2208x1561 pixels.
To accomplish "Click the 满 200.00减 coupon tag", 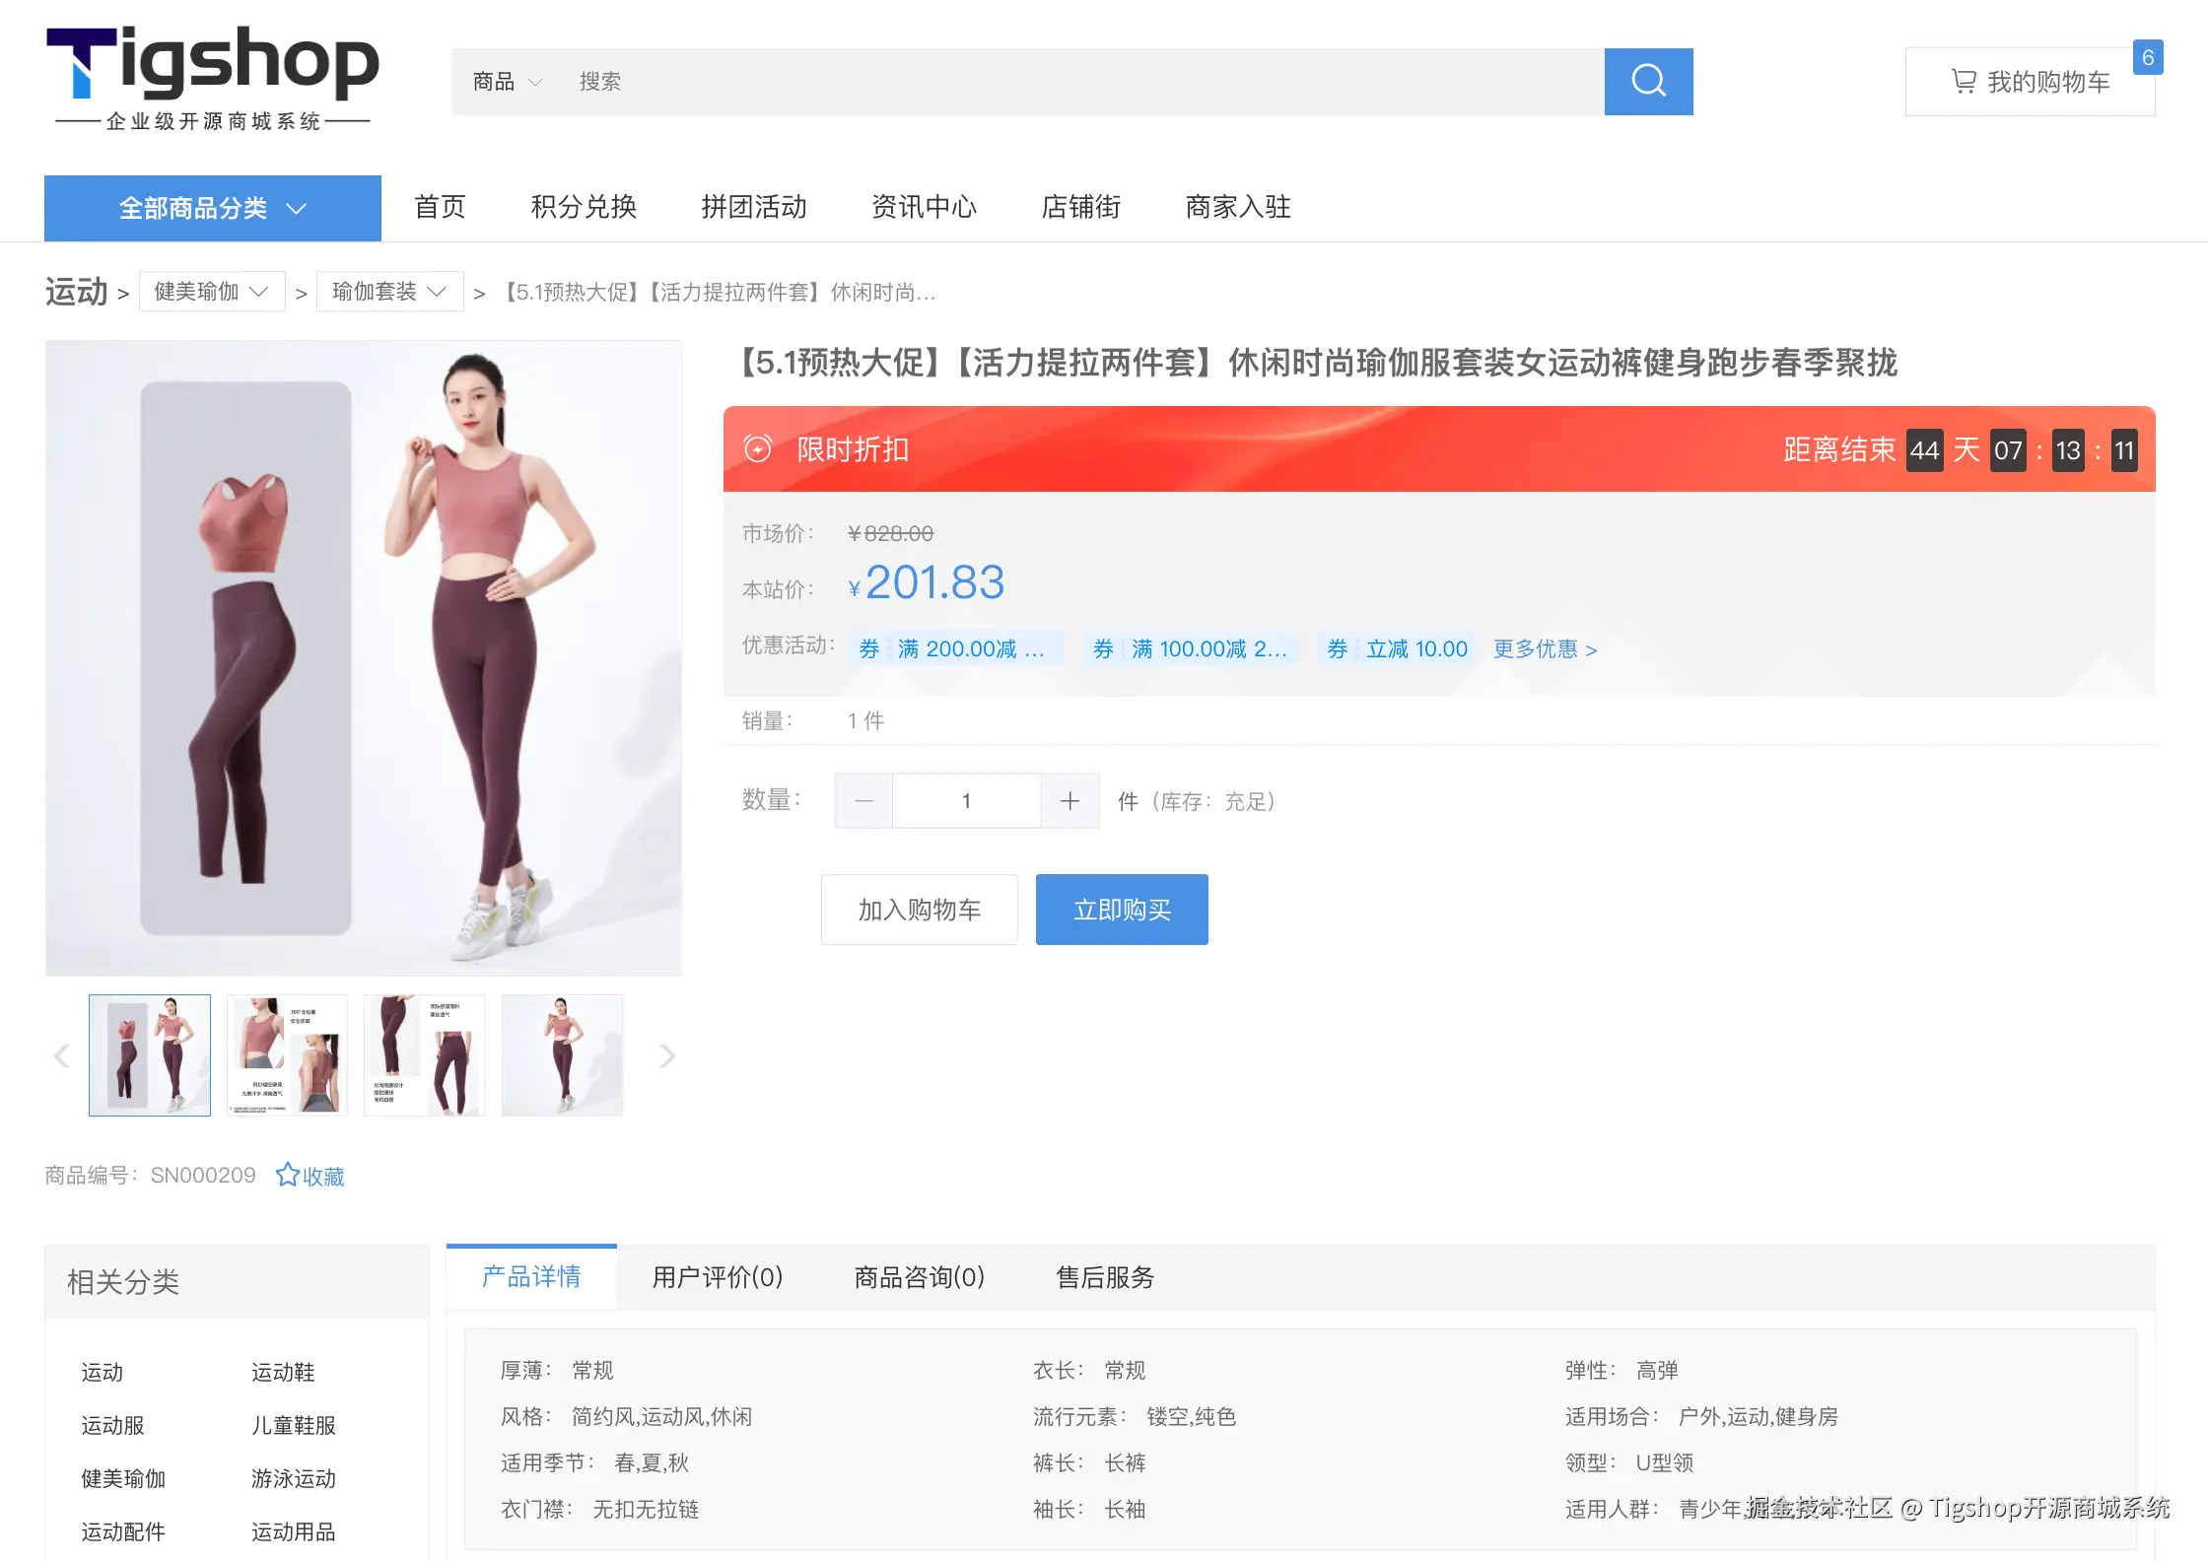I will (955, 648).
